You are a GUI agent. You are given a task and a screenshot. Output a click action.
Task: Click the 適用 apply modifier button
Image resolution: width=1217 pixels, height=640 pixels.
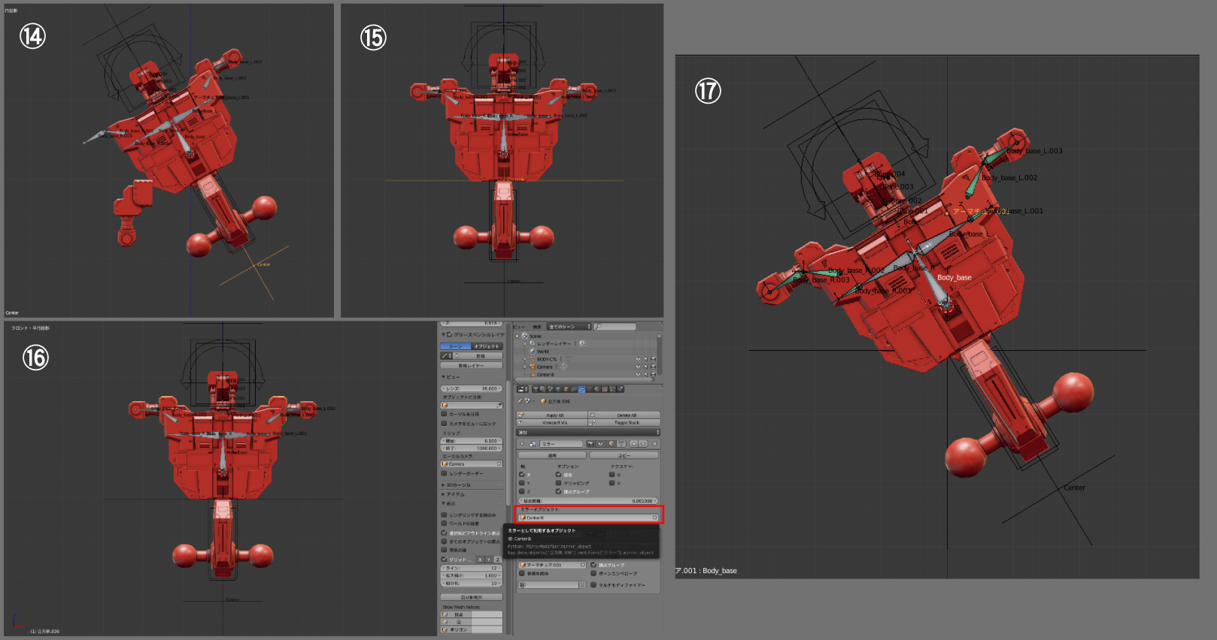(551, 455)
